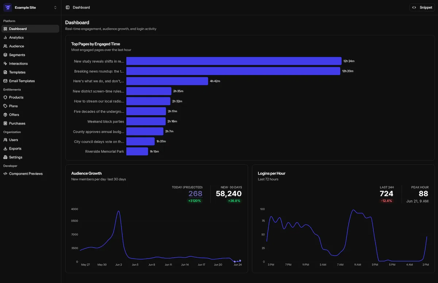This screenshot has width=438, height=283.
Task: Click the Users people icon
Action: coord(5,140)
